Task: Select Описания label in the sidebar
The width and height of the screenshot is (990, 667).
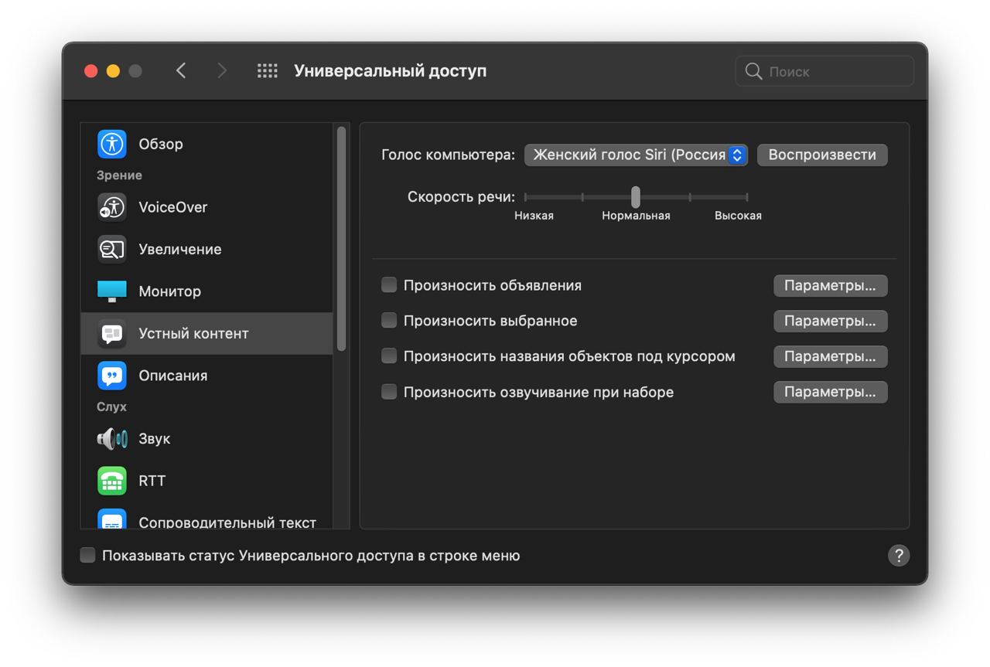Action: 173,376
